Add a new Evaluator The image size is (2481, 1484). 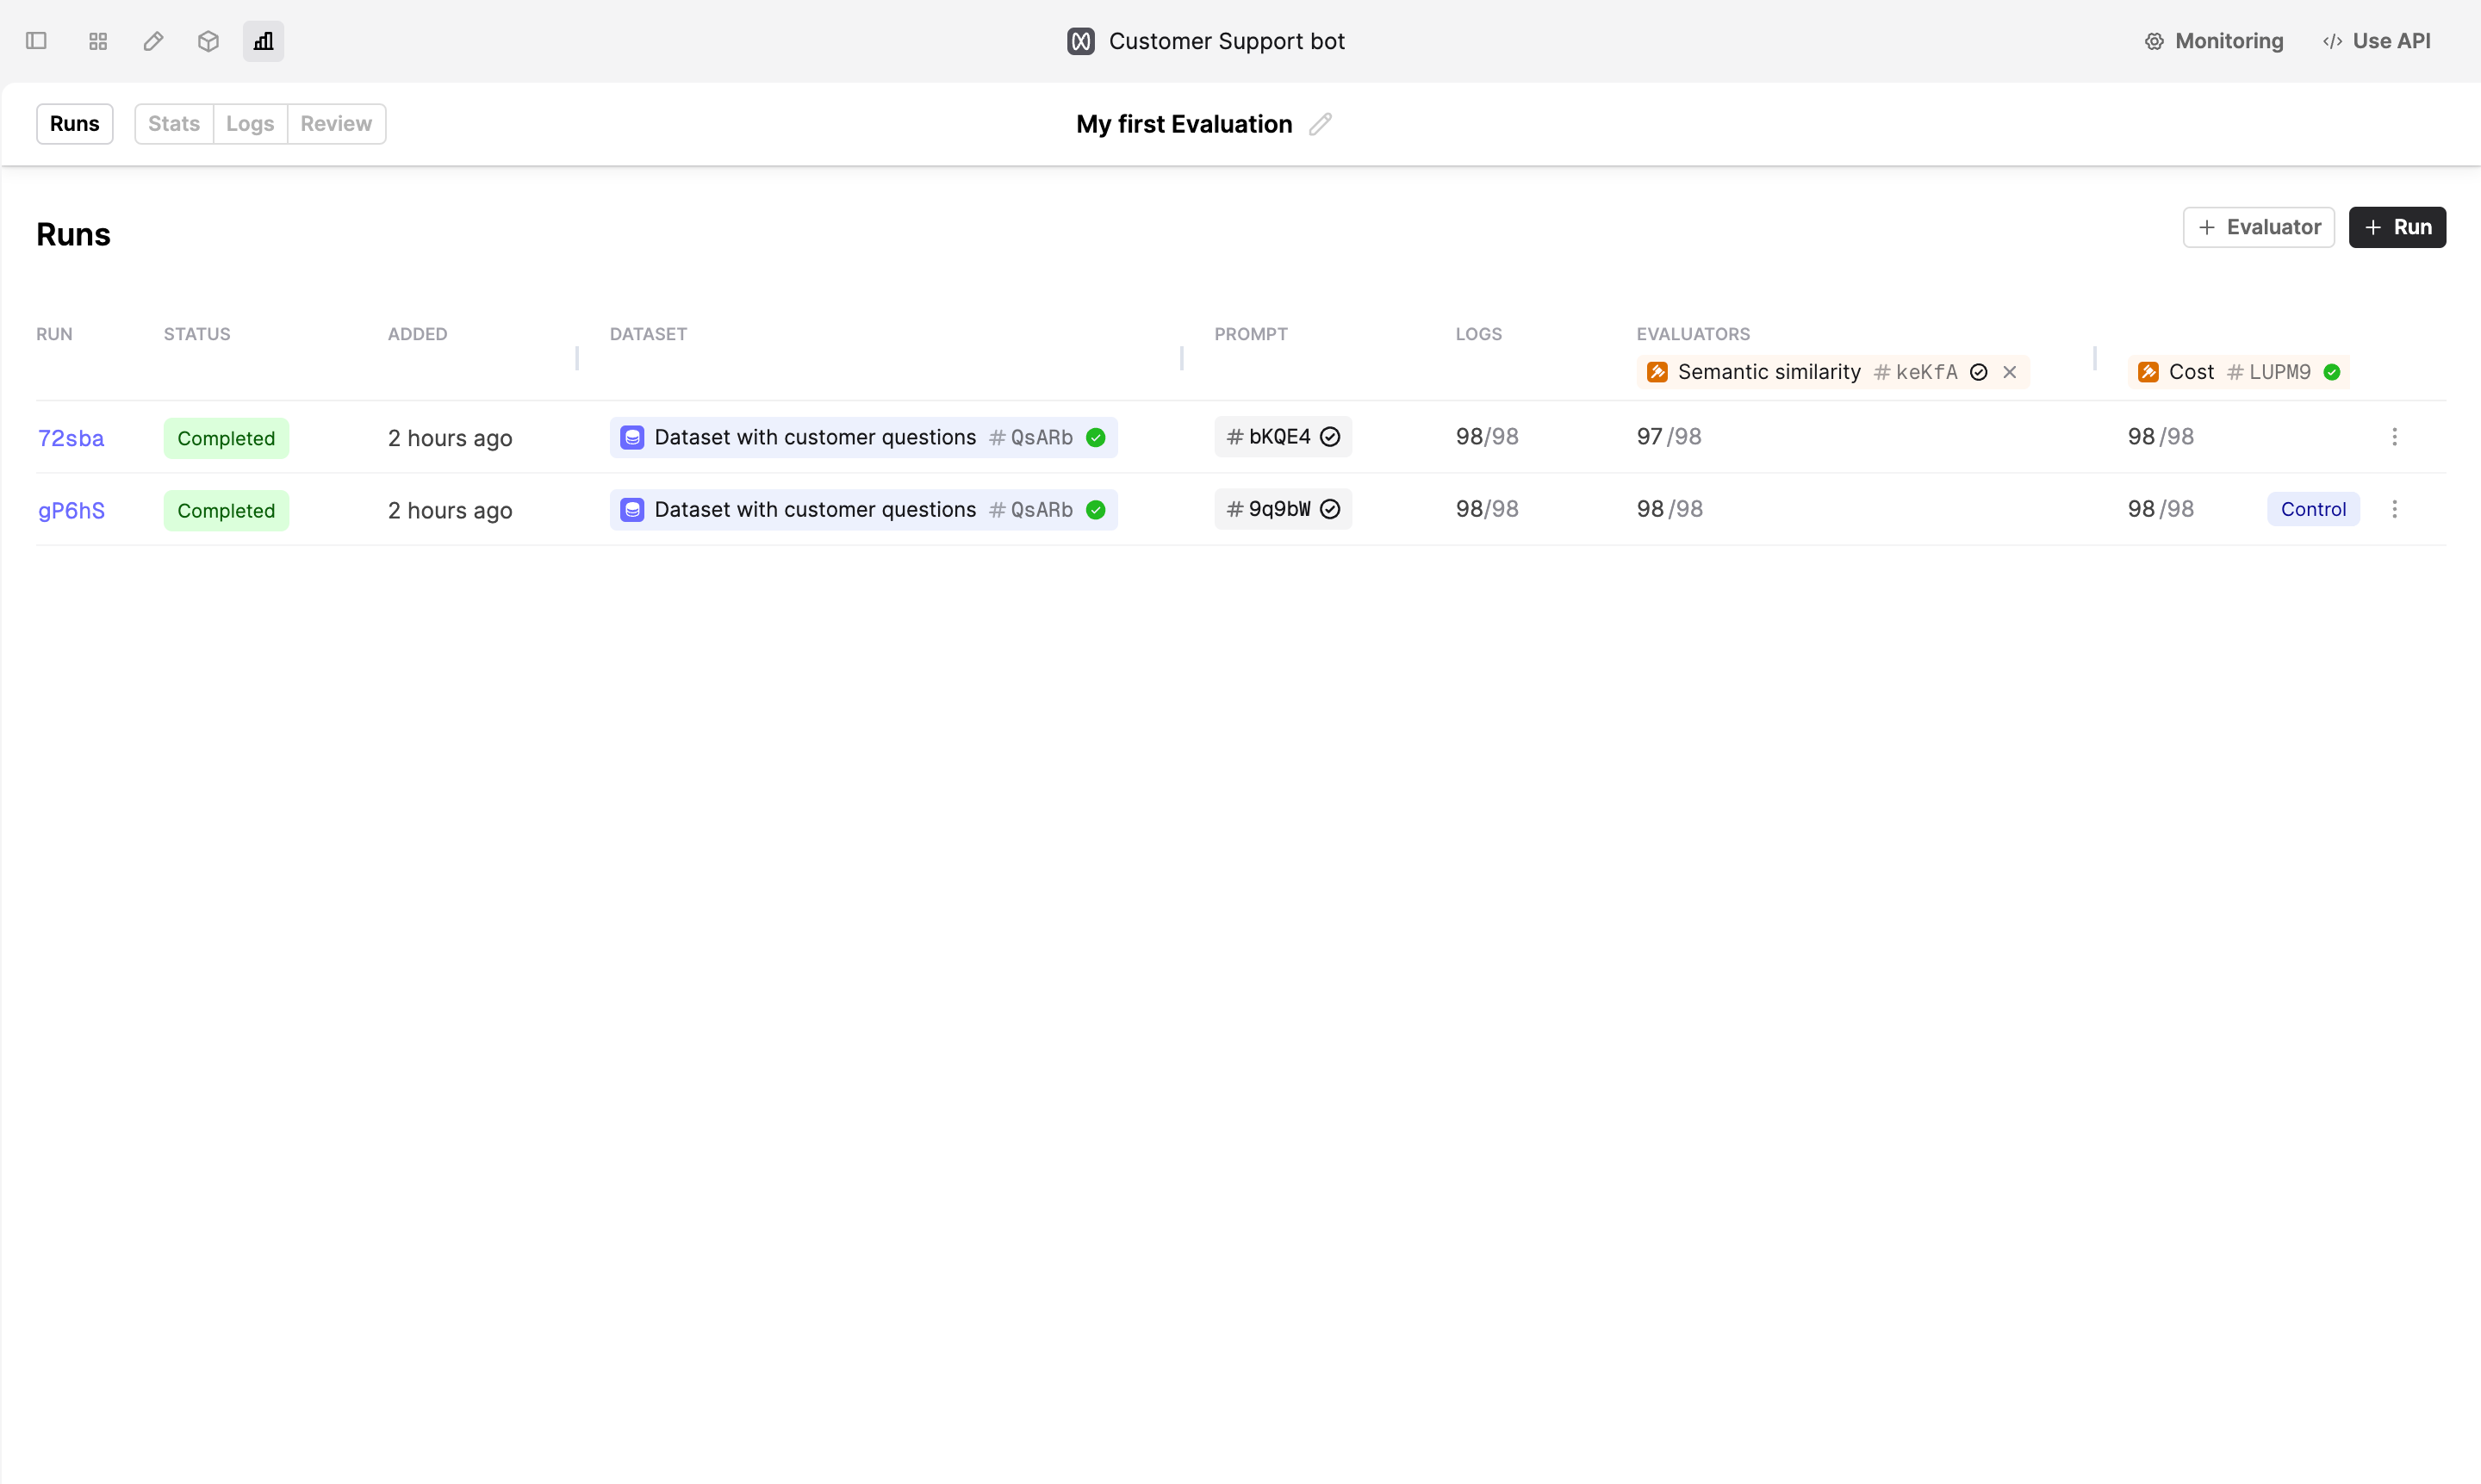[x=2259, y=227]
